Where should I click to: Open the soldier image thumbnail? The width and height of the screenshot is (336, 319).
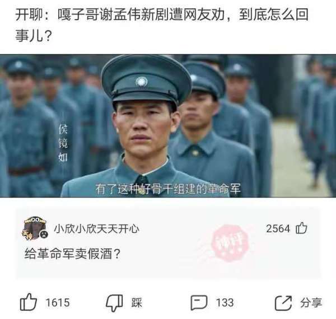point(168,126)
